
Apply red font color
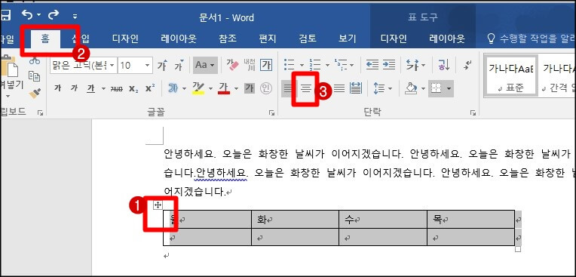point(224,88)
